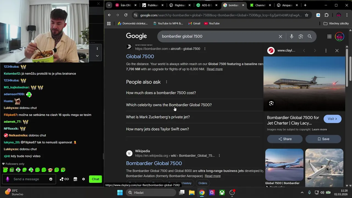
Task: Open the bookmarks bar apps grid
Action: 109,23
